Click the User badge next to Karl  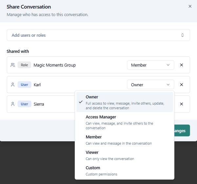pos(24,85)
